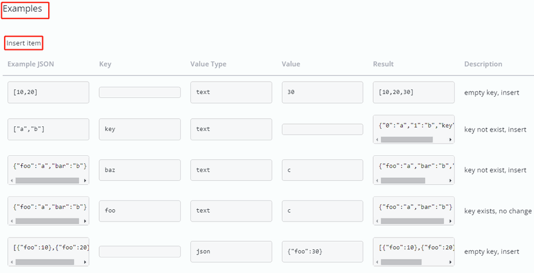Click right scroll arrow in key-row Result field

click(x=451, y=140)
